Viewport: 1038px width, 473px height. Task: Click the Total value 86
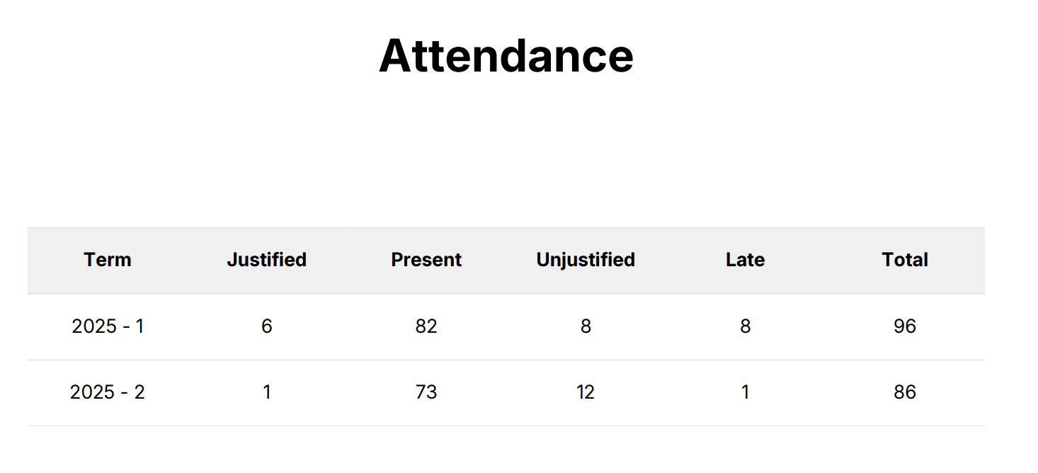pyautogui.click(x=905, y=392)
